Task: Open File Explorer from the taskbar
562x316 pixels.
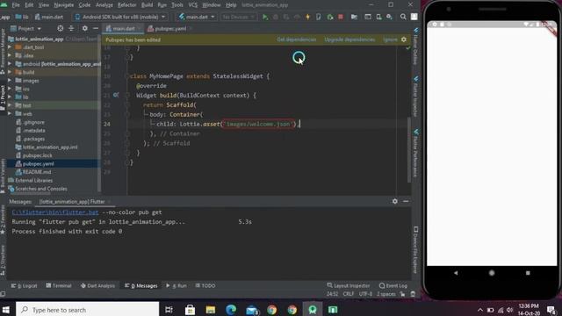Action: 211,310
